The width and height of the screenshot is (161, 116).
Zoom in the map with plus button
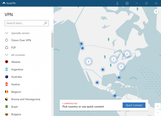tap(158, 106)
